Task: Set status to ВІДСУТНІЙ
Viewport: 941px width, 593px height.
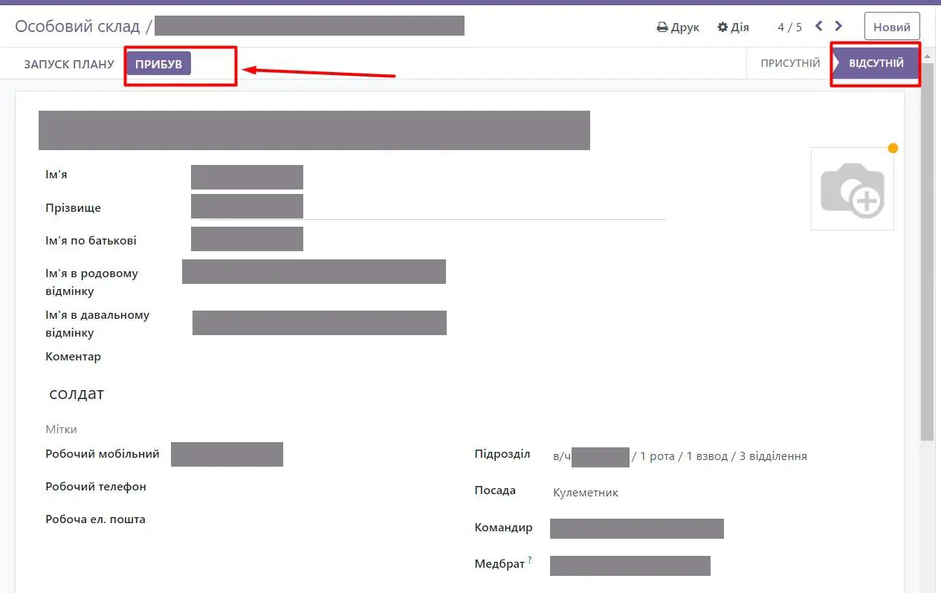Action: tap(876, 63)
